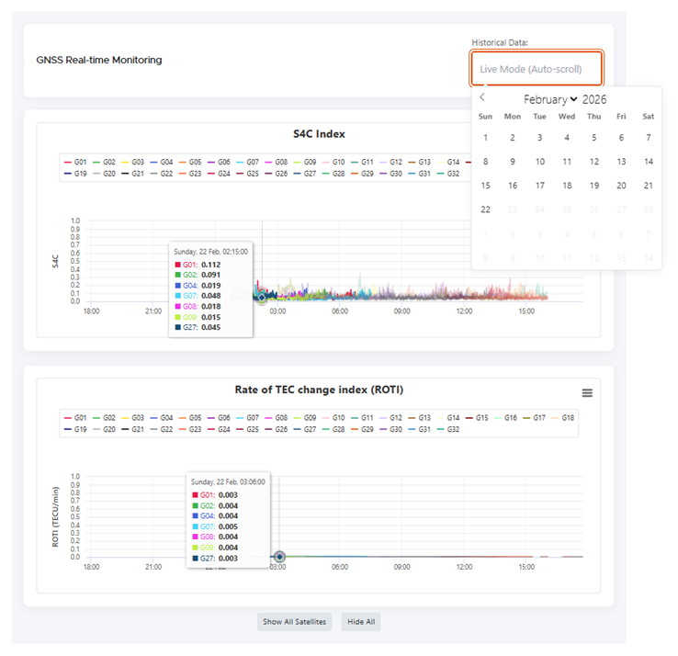Open the ROTI chart hamburger menu
Viewport: 678px width, 656px height.
pos(587,393)
